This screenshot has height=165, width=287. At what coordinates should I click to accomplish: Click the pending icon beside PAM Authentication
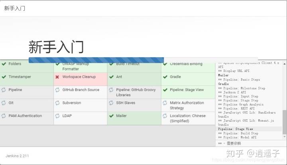(4, 116)
